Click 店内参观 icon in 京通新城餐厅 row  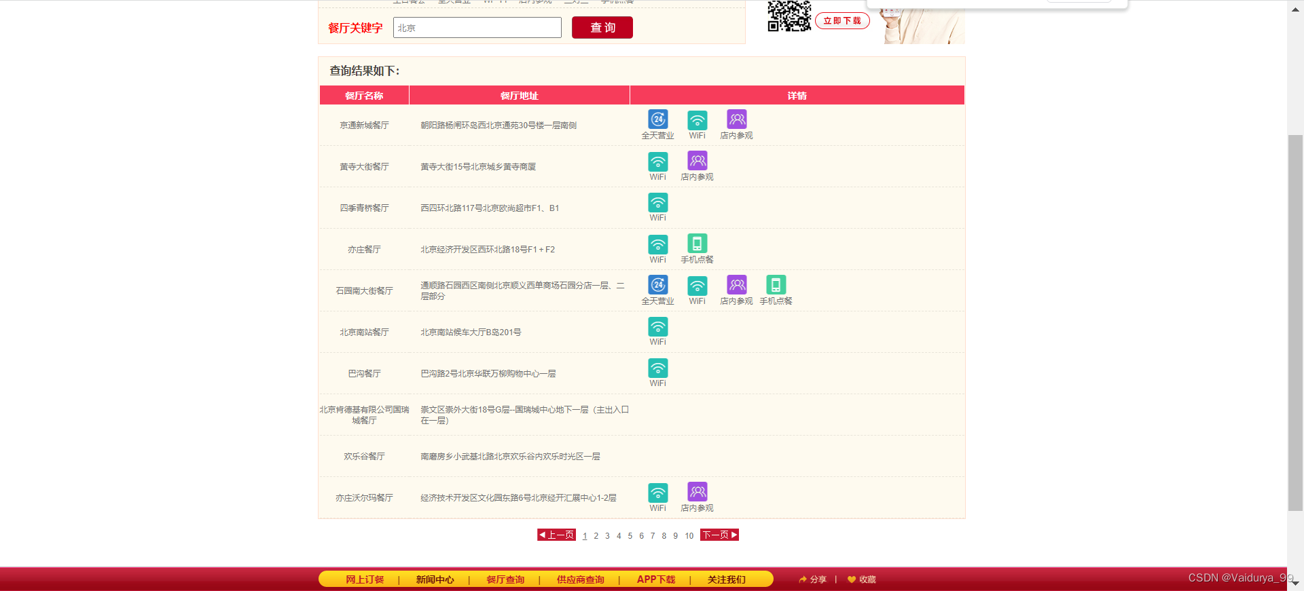[736, 119]
